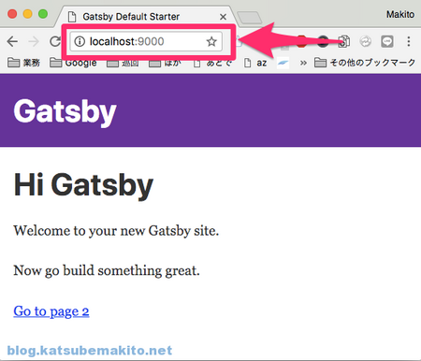Bookmark this page with the star icon
Image resolution: width=421 pixels, height=361 pixels.
pyautogui.click(x=211, y=41)
